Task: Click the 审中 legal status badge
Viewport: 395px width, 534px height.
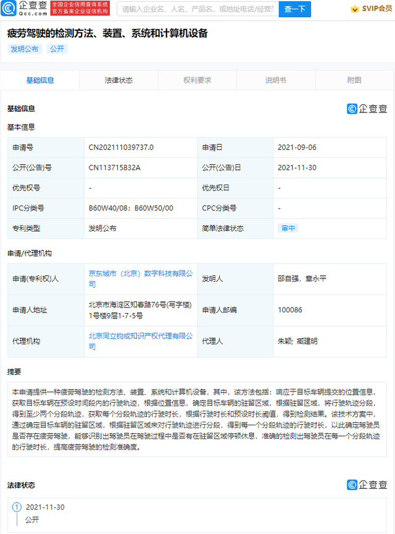Action: pyautogui.click(x=288, y=228)
